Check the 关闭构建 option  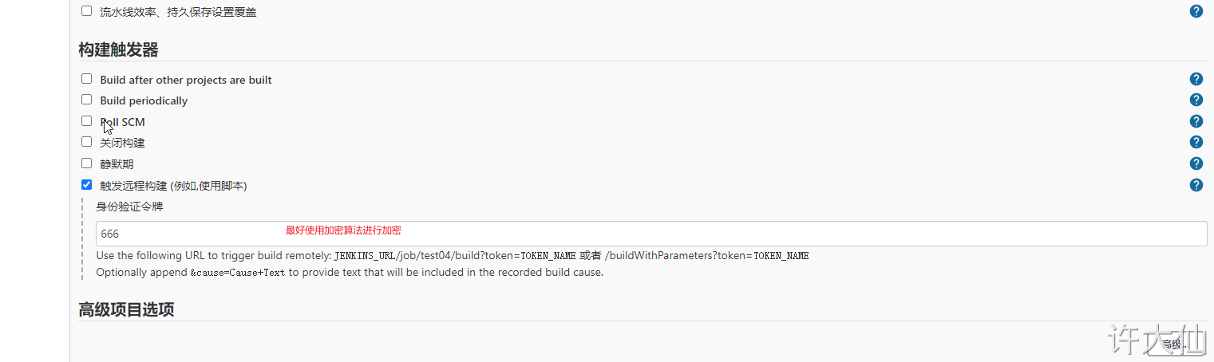point(87,142)
